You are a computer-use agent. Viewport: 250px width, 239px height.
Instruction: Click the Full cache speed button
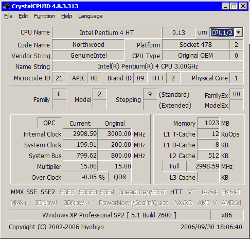point(174,166)
